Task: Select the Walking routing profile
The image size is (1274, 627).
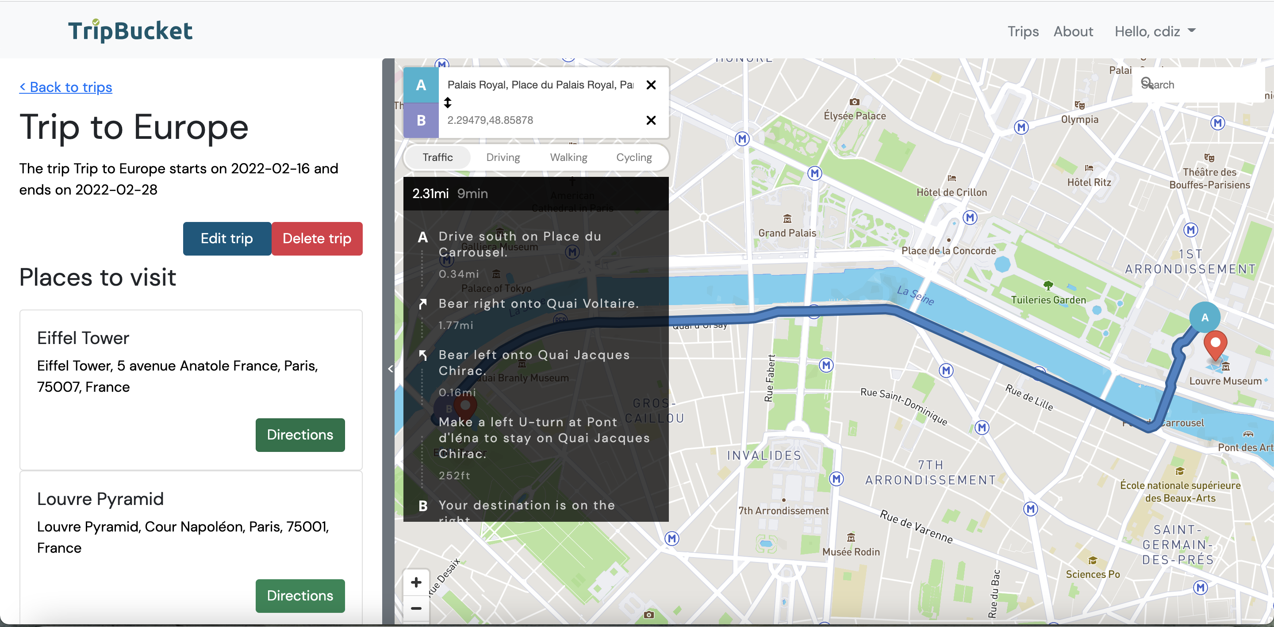Action: click(568, 157)
